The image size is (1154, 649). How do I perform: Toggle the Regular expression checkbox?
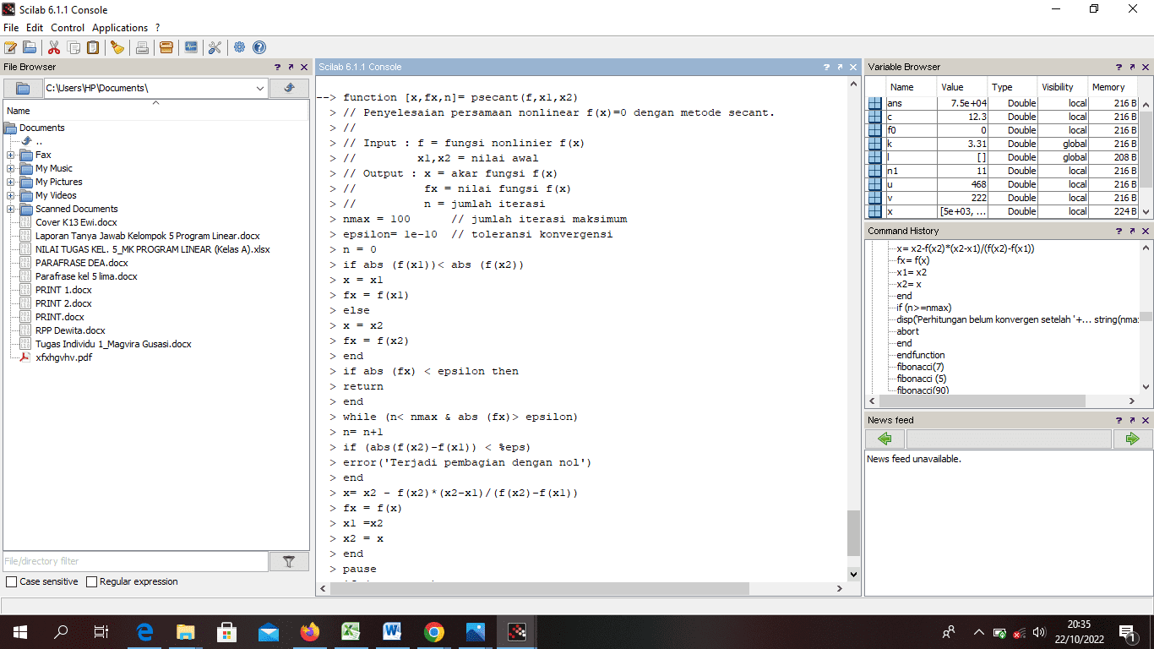click(91, 581)
